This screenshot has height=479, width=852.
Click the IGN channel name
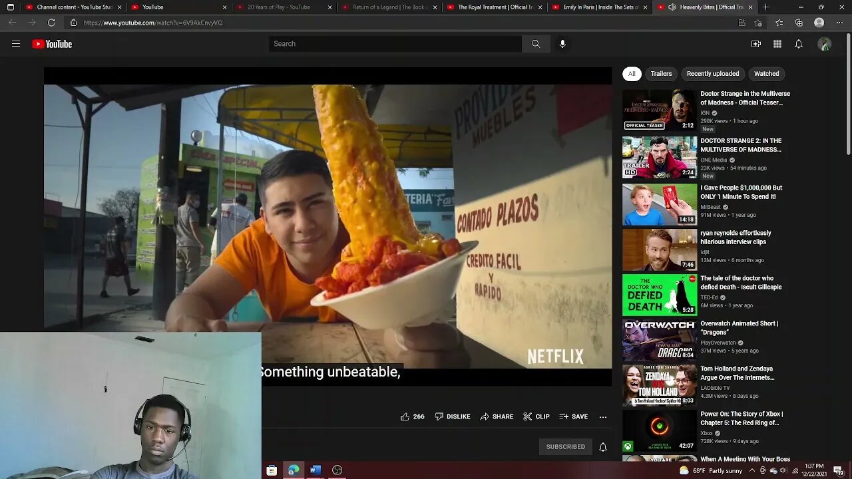[704, 113]
